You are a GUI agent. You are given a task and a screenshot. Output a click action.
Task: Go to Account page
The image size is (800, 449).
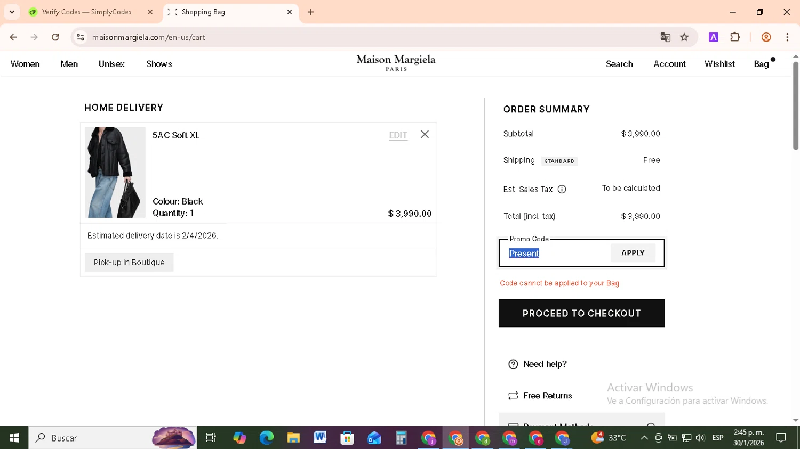pyautogui.click(x=669, y=64)
